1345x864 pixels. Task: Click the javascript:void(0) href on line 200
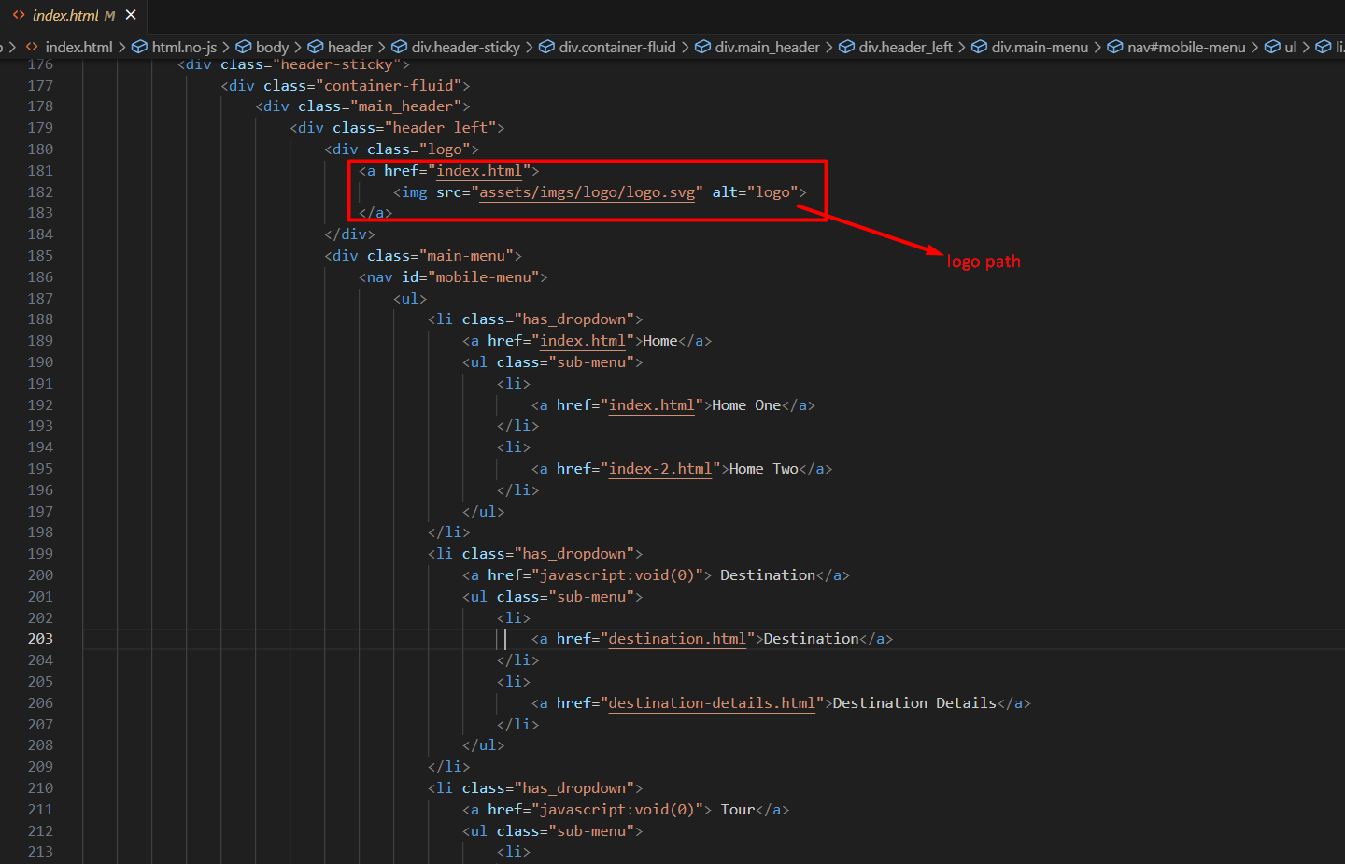617,575
